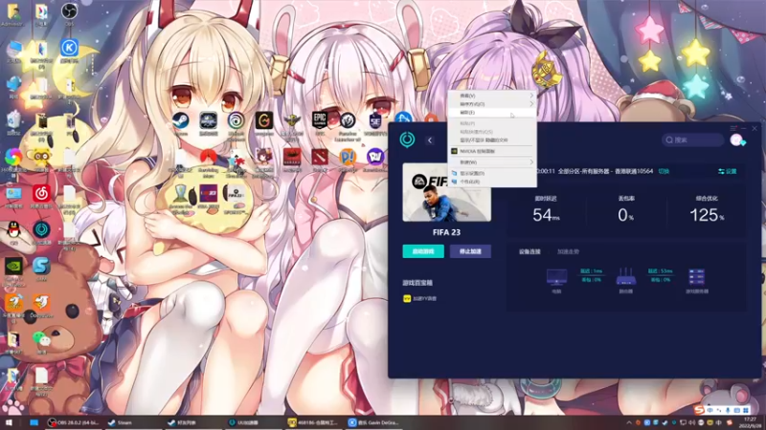Switch to the 好友列表 Steam taskbar button

coord(193,422)
